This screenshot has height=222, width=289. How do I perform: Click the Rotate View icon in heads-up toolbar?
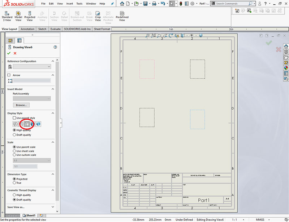pyautogui.click(x=171, y=35)
